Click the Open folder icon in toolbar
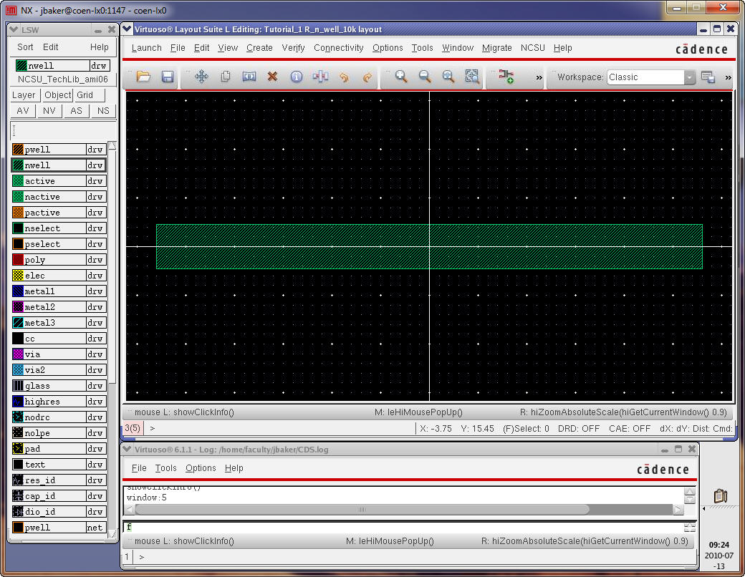The image size is (745, 577). pos(143,77)
